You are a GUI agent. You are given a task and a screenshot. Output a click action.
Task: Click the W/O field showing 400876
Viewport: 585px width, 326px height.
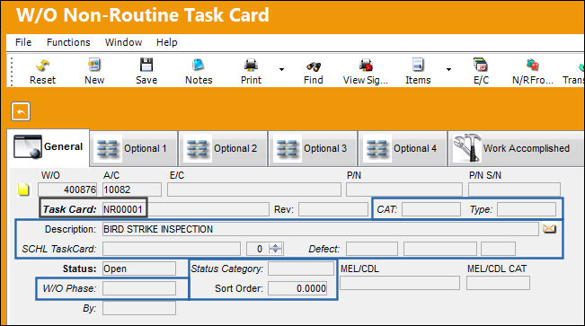(67, 189)
